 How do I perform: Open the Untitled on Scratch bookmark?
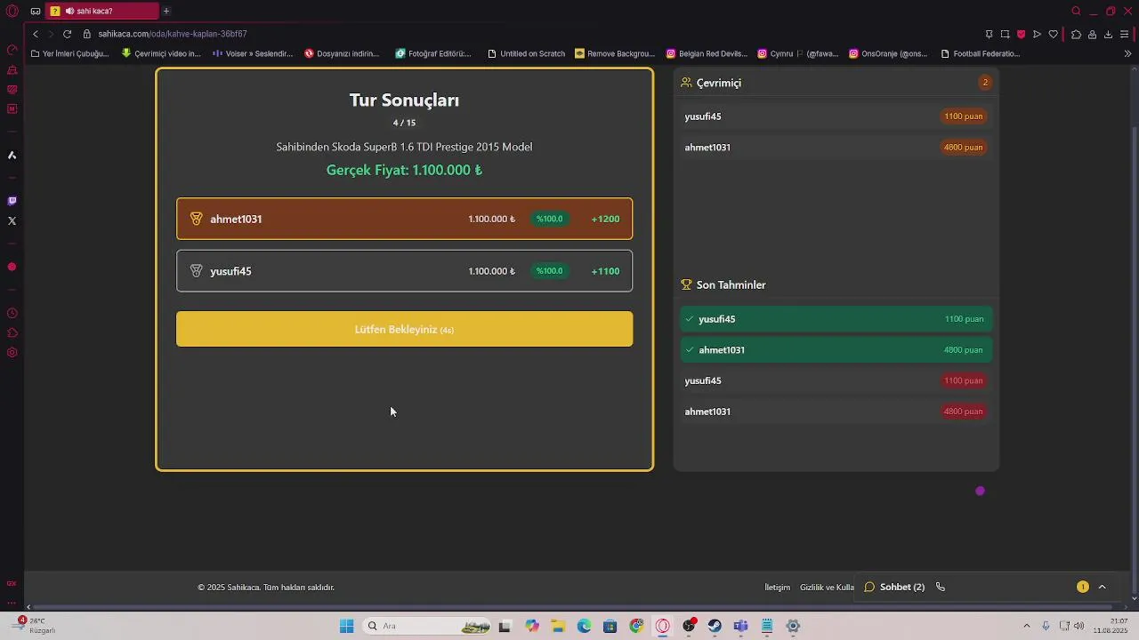click(x=526, y=53)
